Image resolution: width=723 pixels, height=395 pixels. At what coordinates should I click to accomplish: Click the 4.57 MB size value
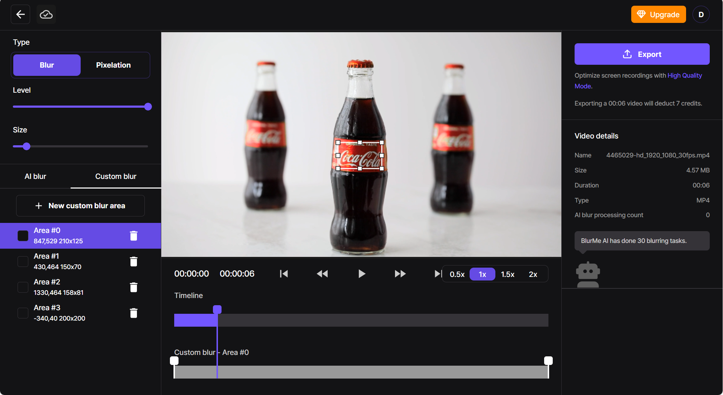(698, 170)
